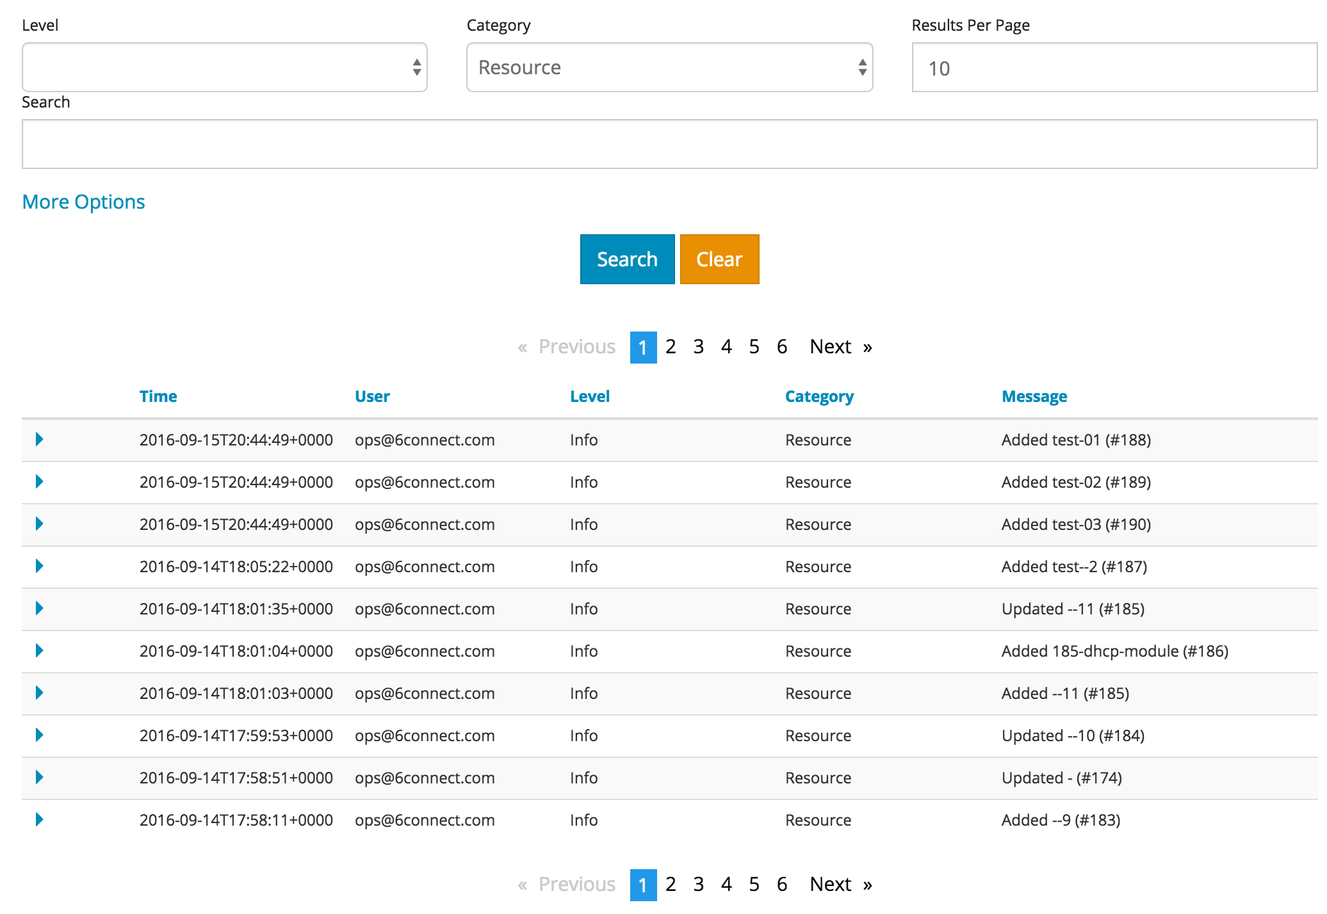Click the Results Per Page field

1114,68
